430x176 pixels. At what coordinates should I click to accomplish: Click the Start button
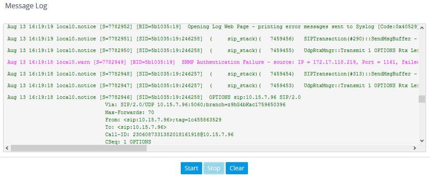click(x=191, y=168)
